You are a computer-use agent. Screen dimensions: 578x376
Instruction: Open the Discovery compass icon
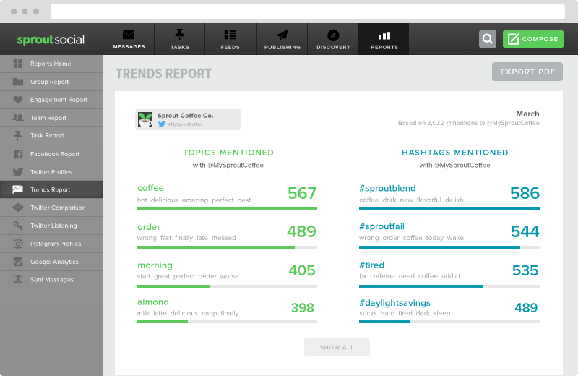[x=333, y=35]
